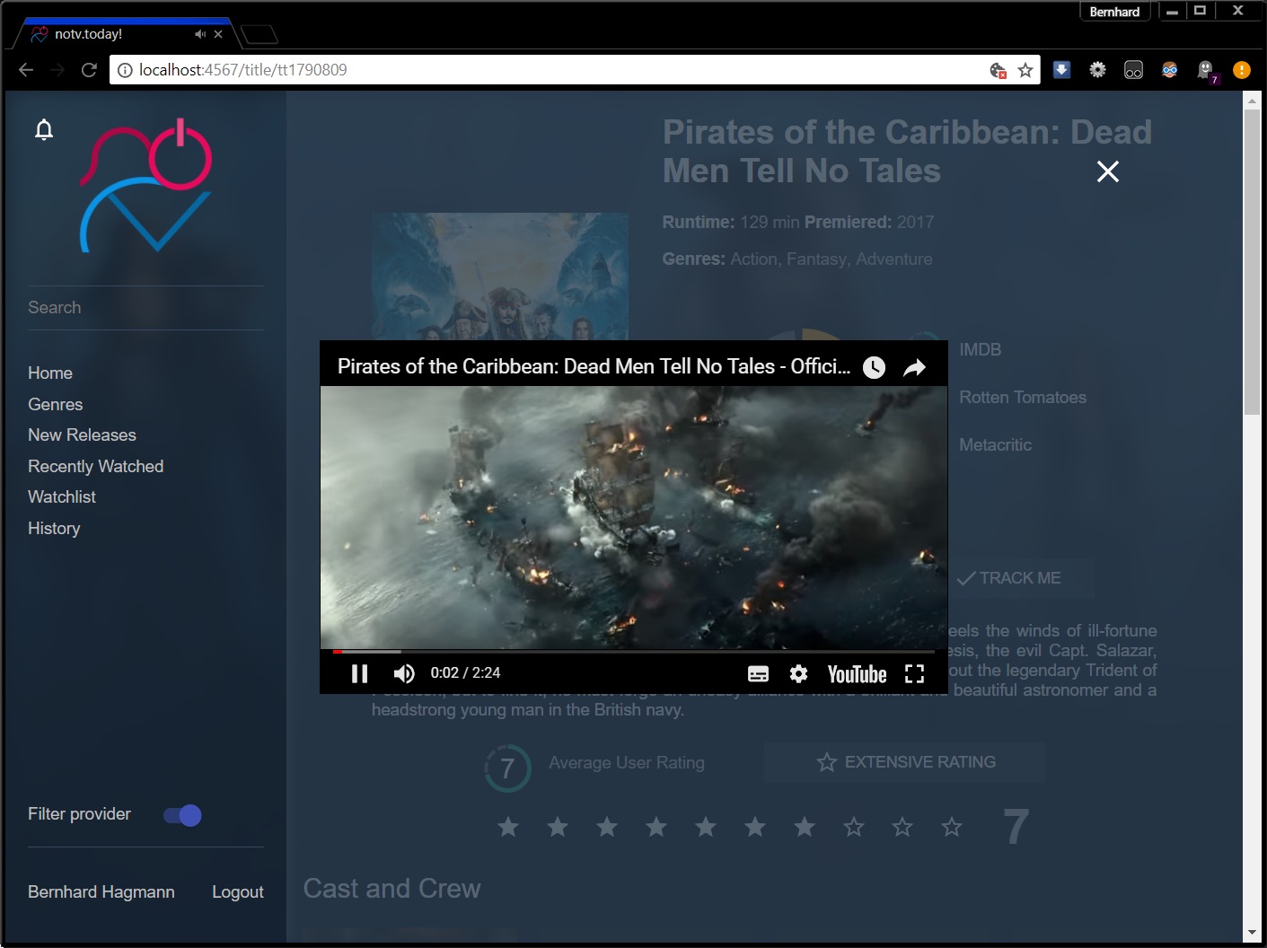Reload the page in the browser
The width and height of the screenshot is (1267, 948).
pyautogui.click(x=89, y=70)
